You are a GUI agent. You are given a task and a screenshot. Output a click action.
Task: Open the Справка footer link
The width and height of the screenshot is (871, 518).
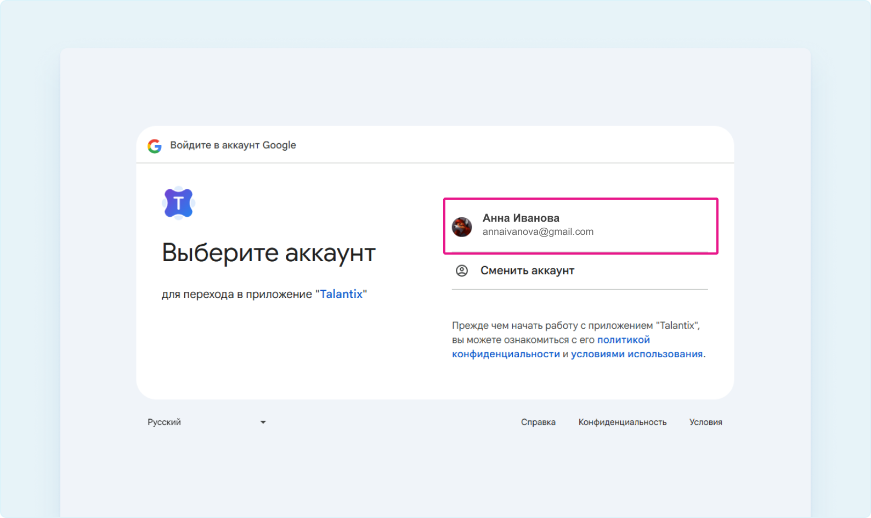538,422
